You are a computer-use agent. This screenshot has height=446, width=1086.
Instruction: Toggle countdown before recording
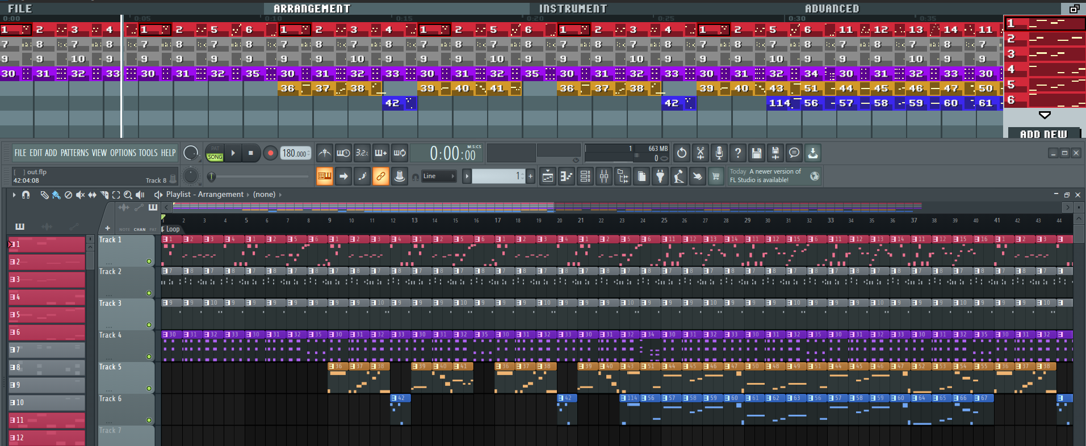(362, 153)
